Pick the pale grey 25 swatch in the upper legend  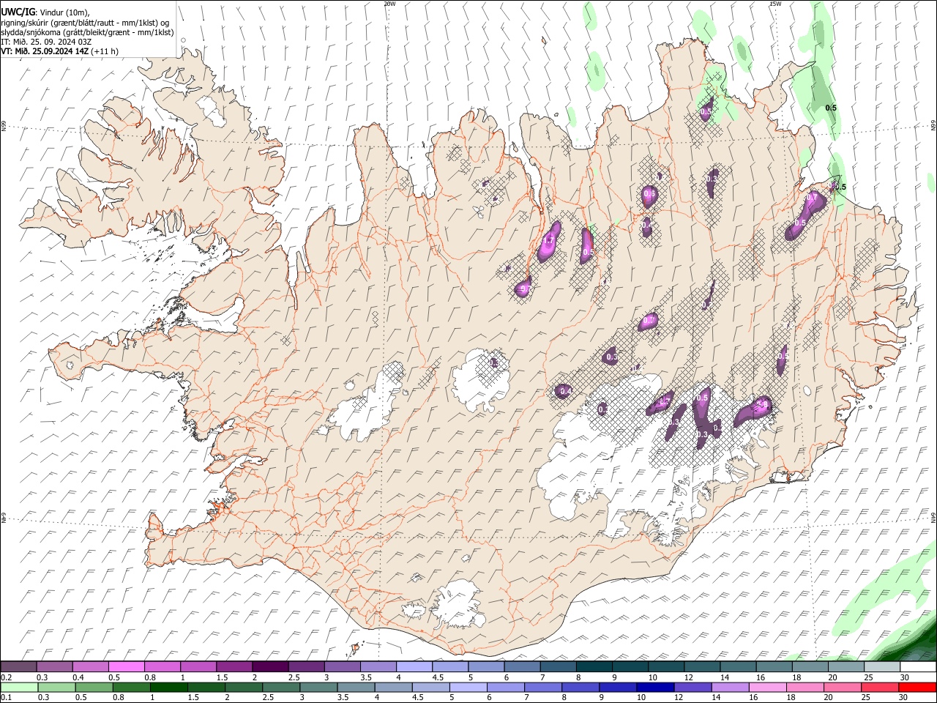click(x=883, y=666)
